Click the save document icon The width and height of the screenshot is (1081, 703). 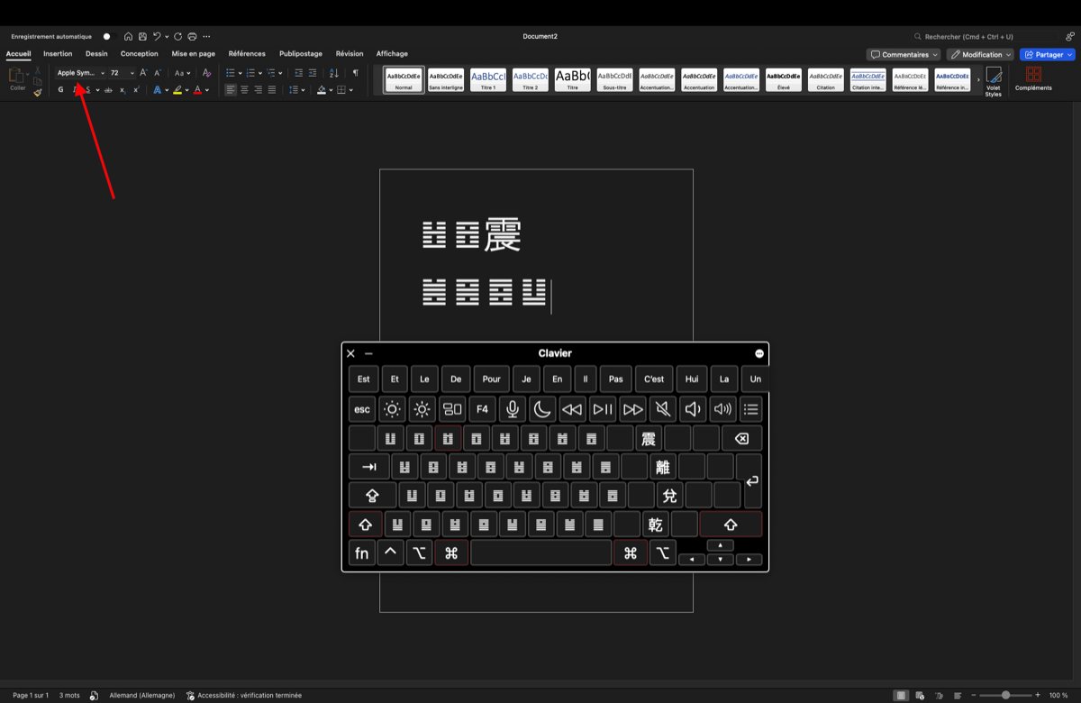[x=142, y=37]
